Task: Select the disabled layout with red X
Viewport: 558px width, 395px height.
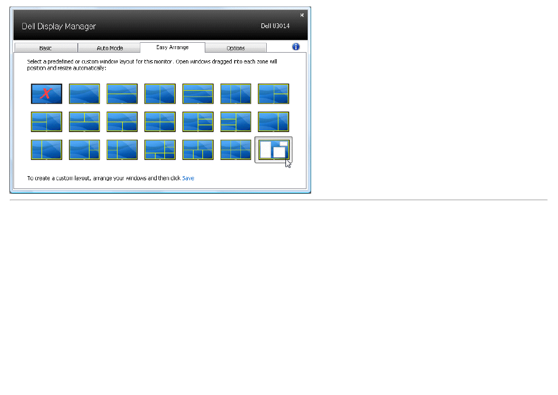Action: 46,94
